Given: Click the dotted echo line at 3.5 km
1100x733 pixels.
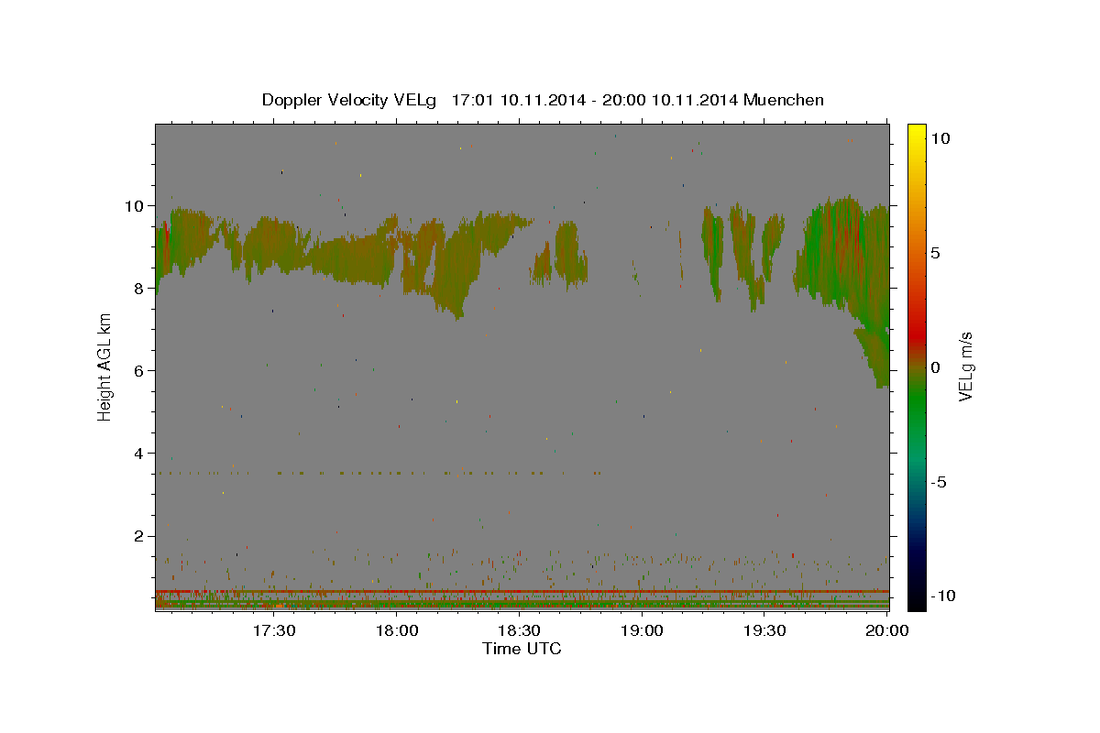Looking at the screenshot, I should pos(378,473).
